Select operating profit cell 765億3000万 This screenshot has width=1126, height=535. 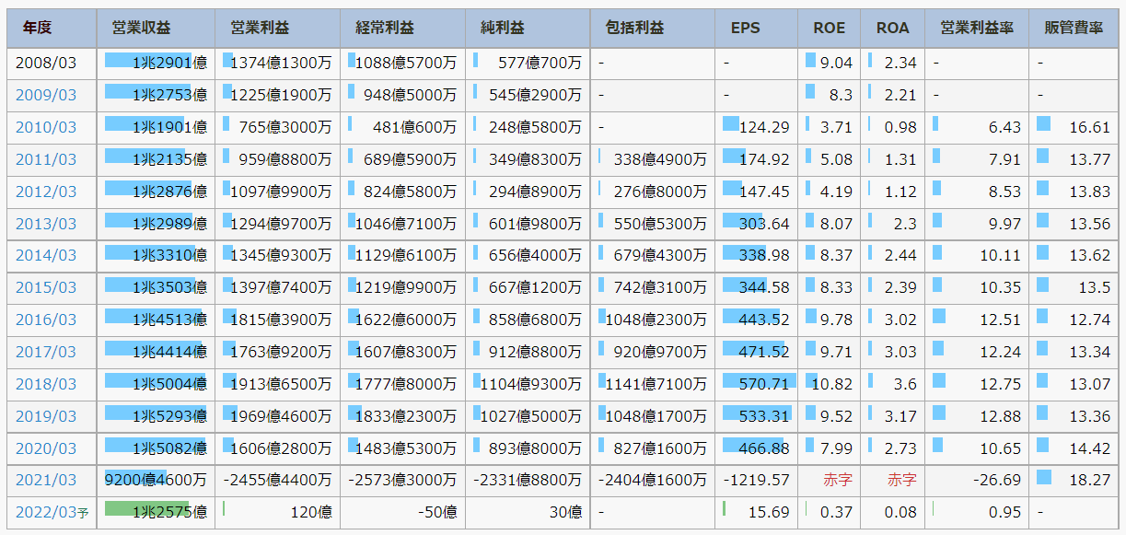pyautogui.click(x=277, y=127)
